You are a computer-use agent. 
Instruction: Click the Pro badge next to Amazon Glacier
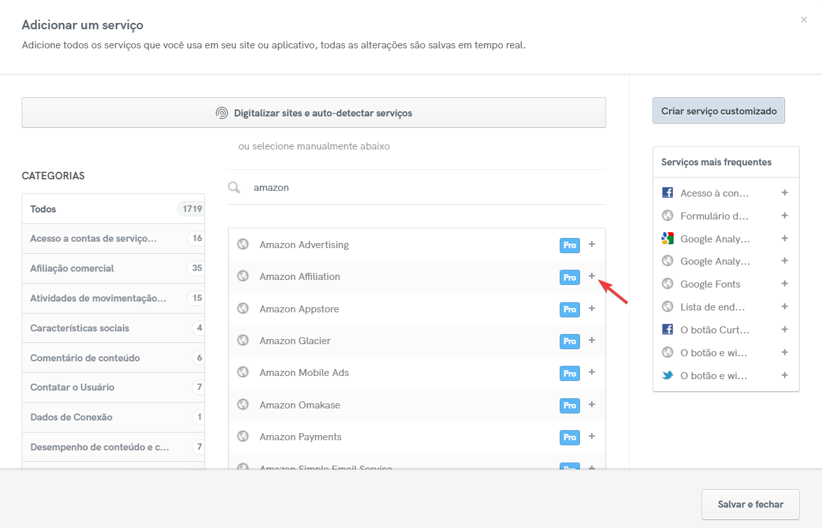569,341
